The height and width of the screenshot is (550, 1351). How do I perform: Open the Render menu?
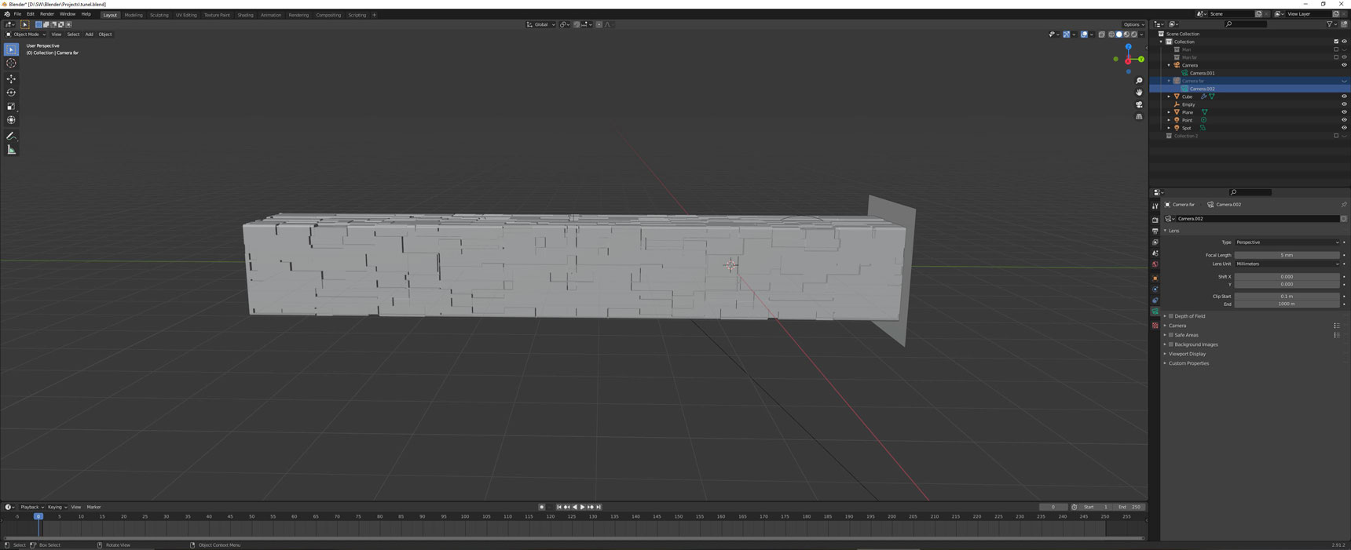point(47,14)
